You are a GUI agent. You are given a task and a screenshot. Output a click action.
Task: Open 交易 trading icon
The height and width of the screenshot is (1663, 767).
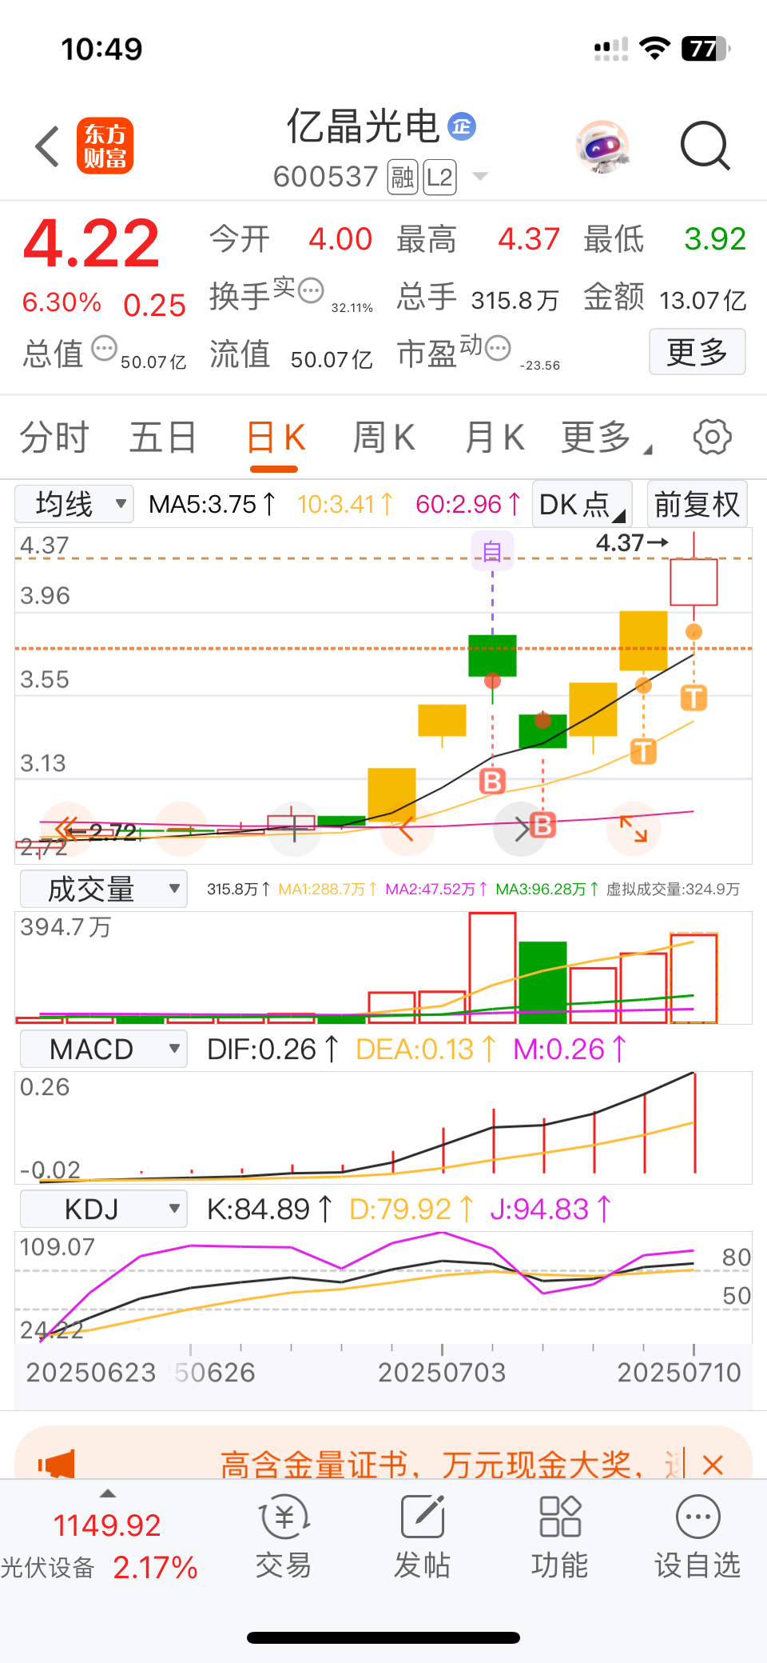284,1537
